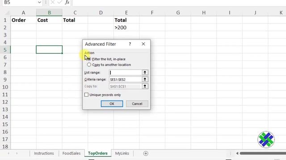Click the horizontal scrollbar thumb
Screen dimensions: 286x160
click(263, 153)
